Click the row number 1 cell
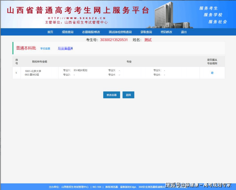Image resolution: width=236 pixels, height=190 pixels. click(16, 73)
